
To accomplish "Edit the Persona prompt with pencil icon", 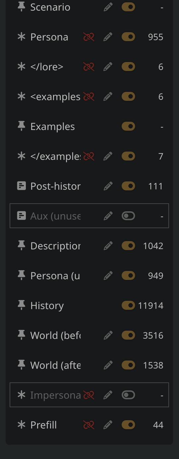I will coord(108,37).
